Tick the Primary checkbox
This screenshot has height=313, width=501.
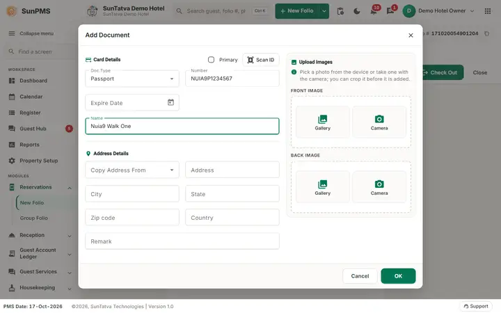pyautogui.click(x=212, y=60)
